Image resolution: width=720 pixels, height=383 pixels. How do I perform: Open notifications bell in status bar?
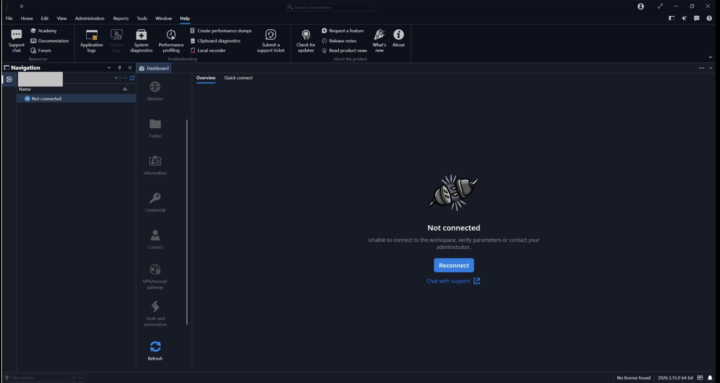pos(710,378)
